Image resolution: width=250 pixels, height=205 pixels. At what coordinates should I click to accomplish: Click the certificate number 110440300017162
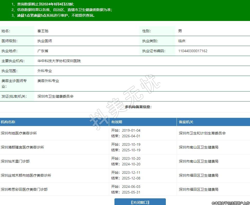(x=193, y=51)
